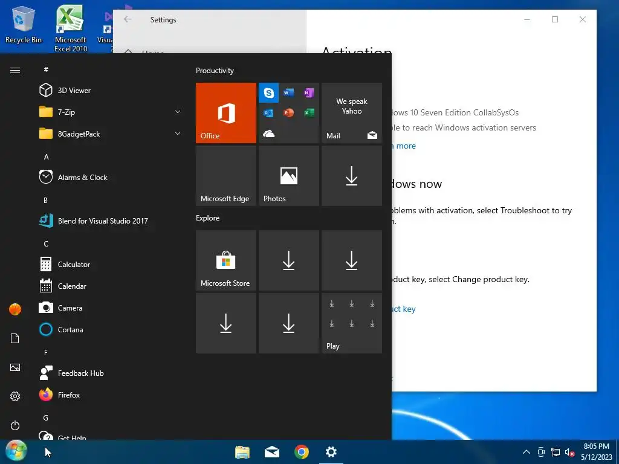Open Pictures from the Start sidebar
Screen dimensions: 619x464
tap(15, 367)
